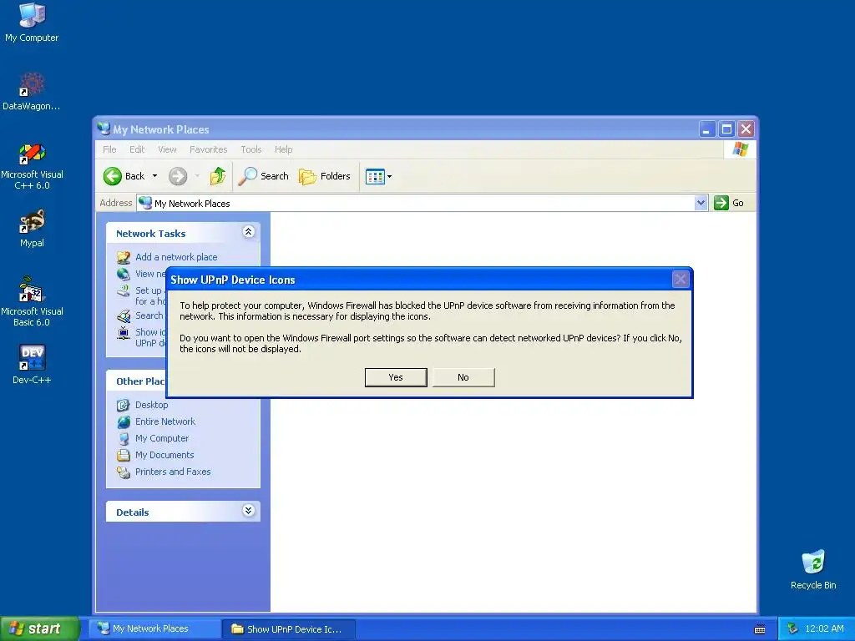
Task: Open Search in the toolbar
Action: click(263, 176)
